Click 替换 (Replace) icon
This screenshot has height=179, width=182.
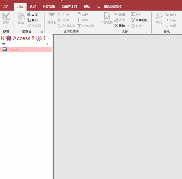[167, 14]
